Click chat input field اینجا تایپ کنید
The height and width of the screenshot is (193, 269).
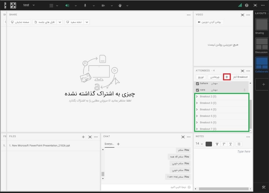[147, 187]
